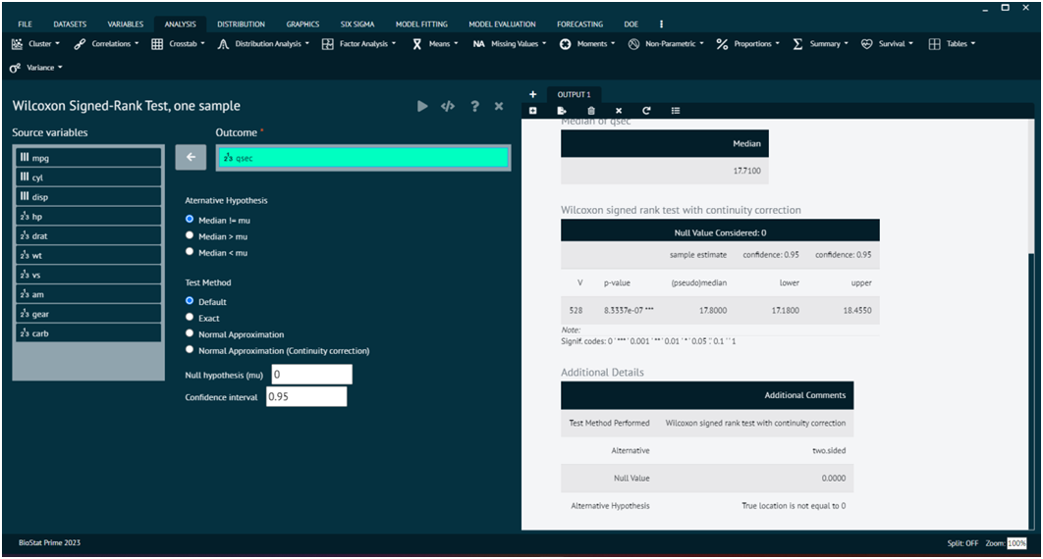This screenshot has width=1043, height=559.
Task: Open output list icon in toolbar
Action: pyautogui.click(x=676, y=111)
